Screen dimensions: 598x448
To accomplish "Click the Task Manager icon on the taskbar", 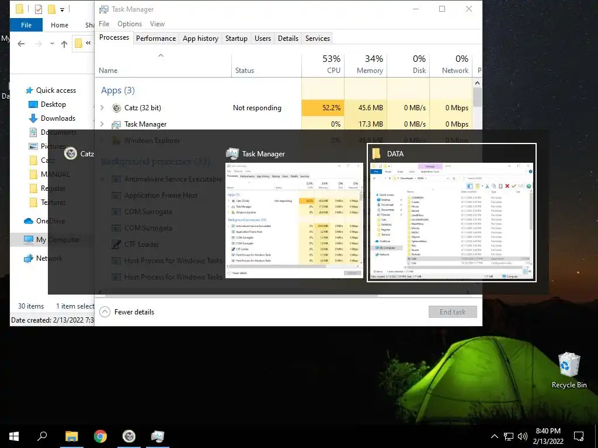I will click(158, 436).
